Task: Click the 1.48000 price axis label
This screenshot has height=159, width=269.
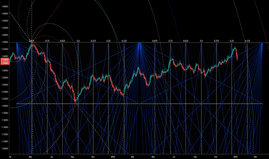Action: pos(5,7)
